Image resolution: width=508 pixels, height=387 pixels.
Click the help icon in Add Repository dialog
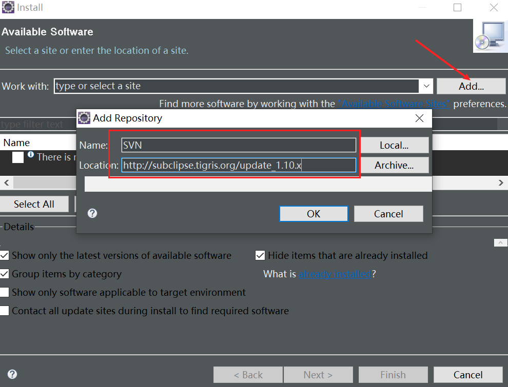click(x=92, y=213)
